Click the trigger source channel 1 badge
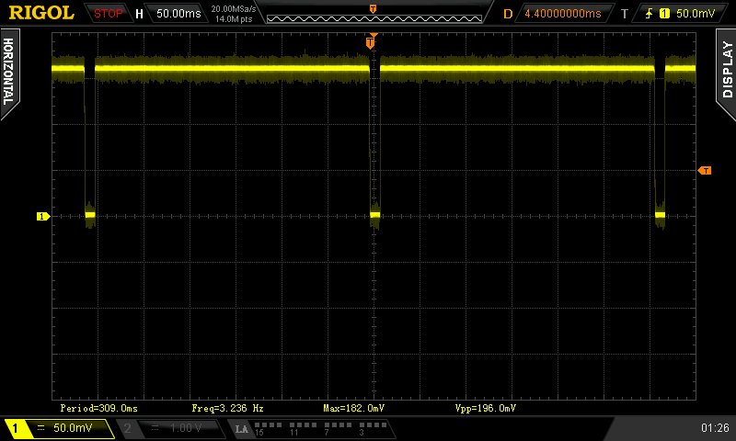736x441 pixels. tap(664, 14)
